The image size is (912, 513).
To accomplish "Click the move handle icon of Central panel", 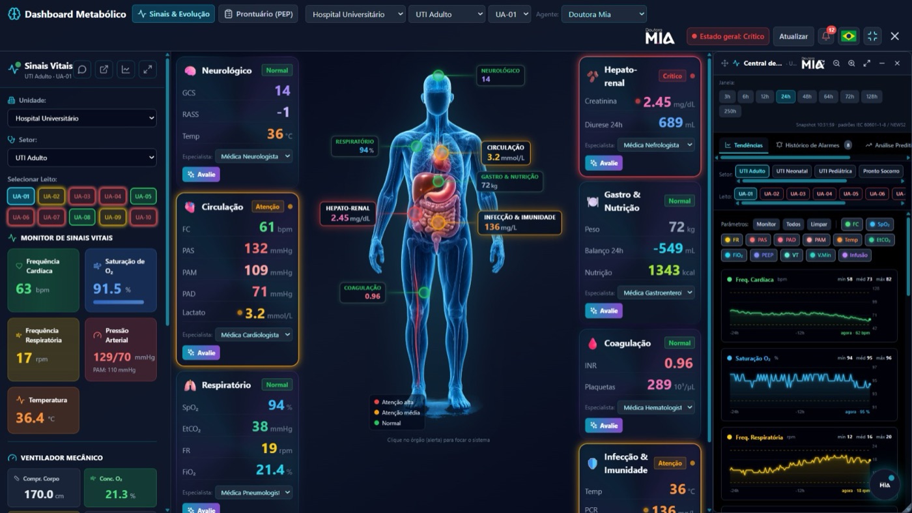I will [724, 63].
